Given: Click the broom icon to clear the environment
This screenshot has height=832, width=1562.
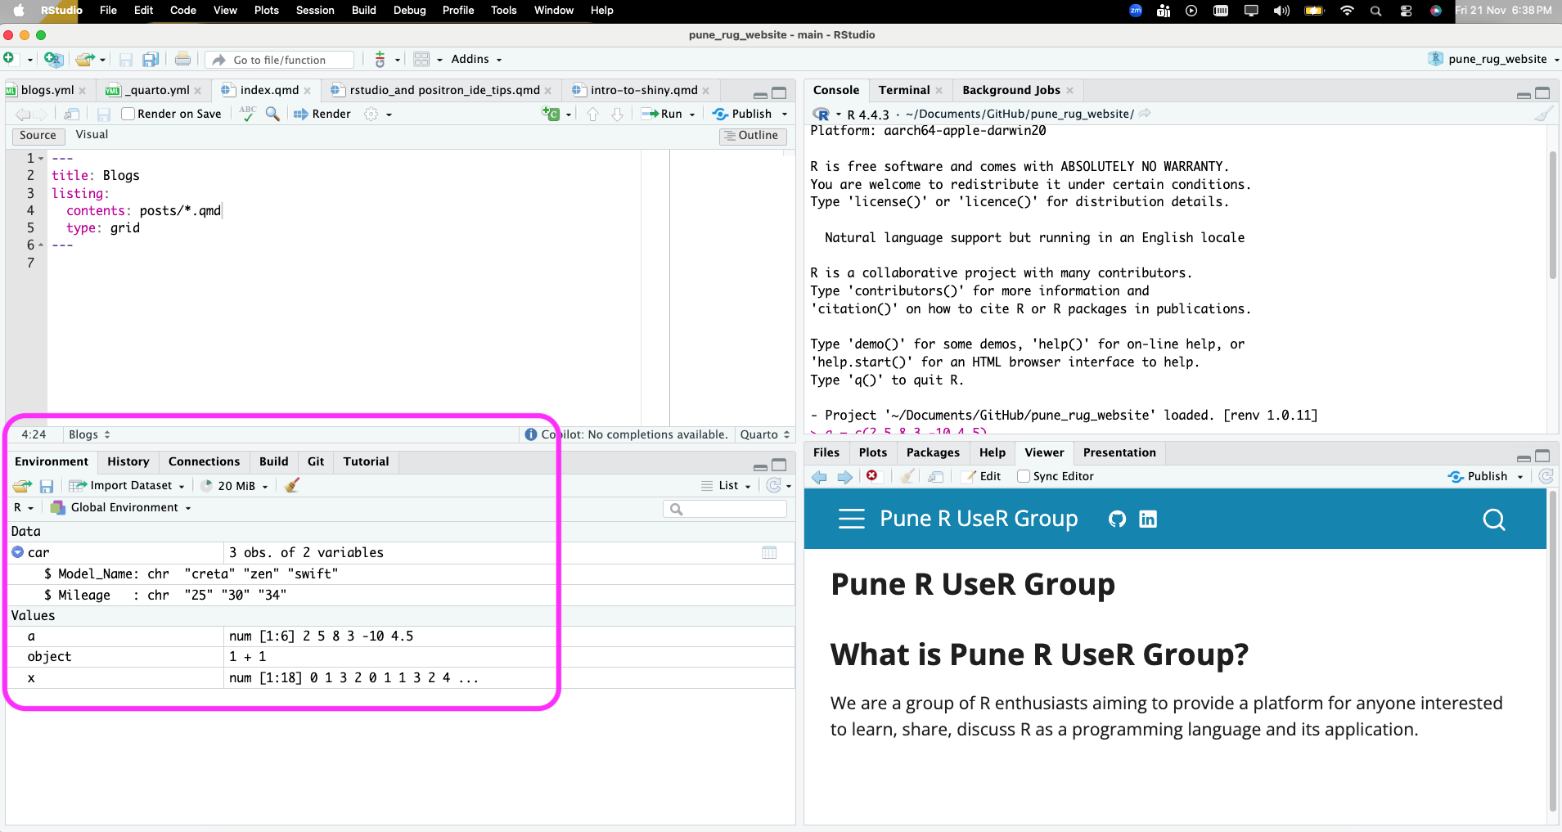Looking at the screenshot, I should pyautogui.click(x=291, y=485).
